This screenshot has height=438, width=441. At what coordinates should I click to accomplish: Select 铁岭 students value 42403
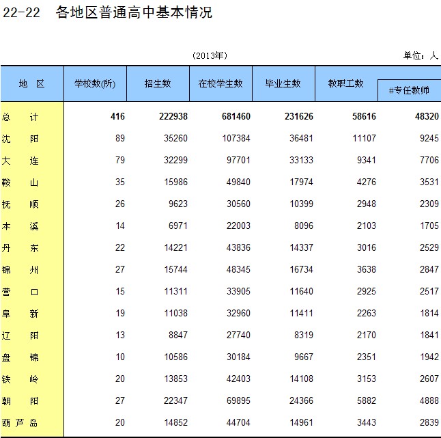pyautogui.click(x=238, y=379)
